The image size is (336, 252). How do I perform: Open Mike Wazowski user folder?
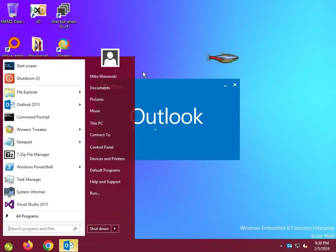click(103, 76)
